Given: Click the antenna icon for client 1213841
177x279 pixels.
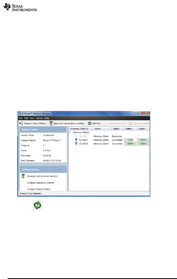Looking at the screenshot, I should point(76,140).
